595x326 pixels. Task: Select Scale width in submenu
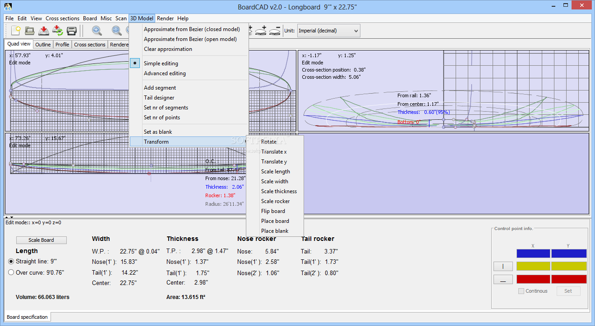[x=275, y=181]
